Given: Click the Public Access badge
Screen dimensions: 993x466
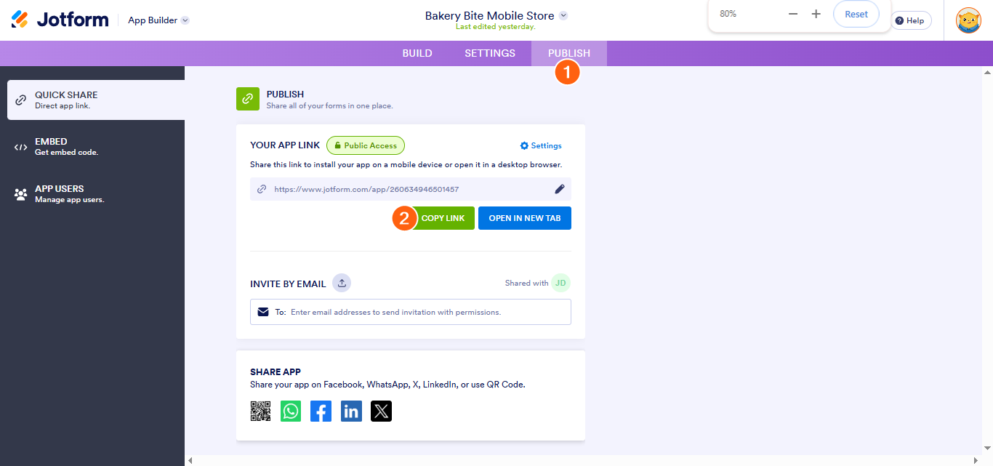Looking at the screenshot, I should 366,145.
